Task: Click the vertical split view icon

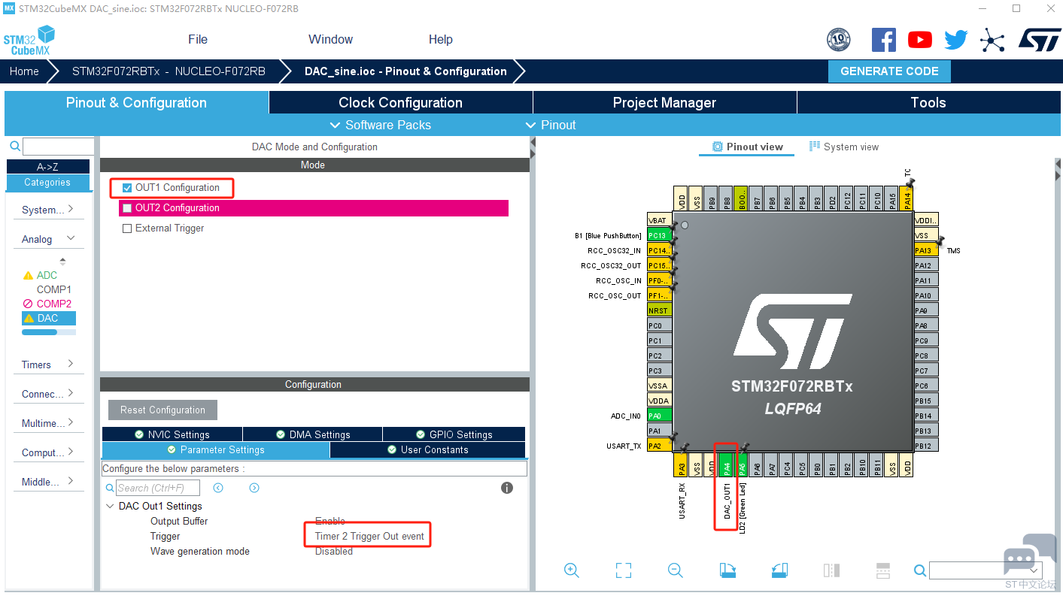Action: pos(831,570)
